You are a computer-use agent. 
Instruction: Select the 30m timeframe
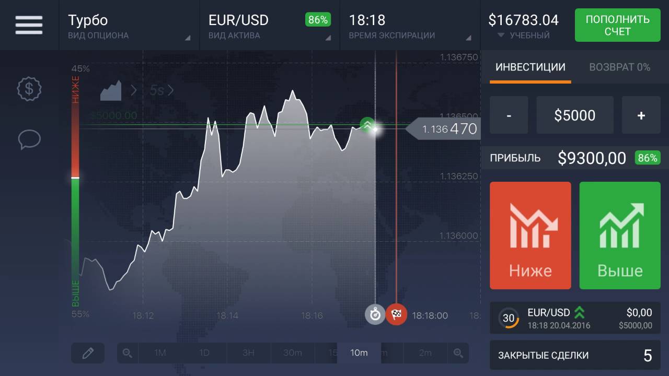click(293, 353)
